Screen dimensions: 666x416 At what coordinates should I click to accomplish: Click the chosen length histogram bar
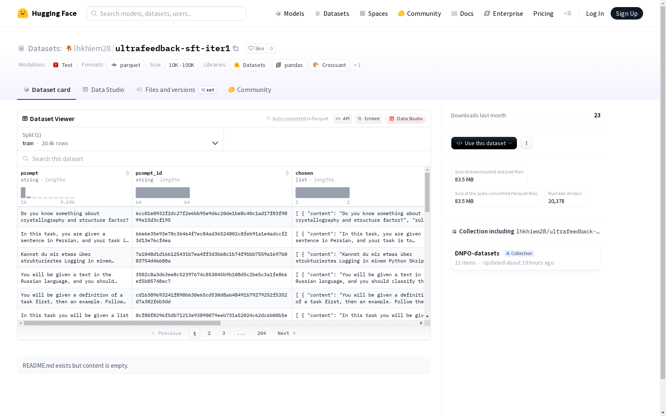pos(323,193)
